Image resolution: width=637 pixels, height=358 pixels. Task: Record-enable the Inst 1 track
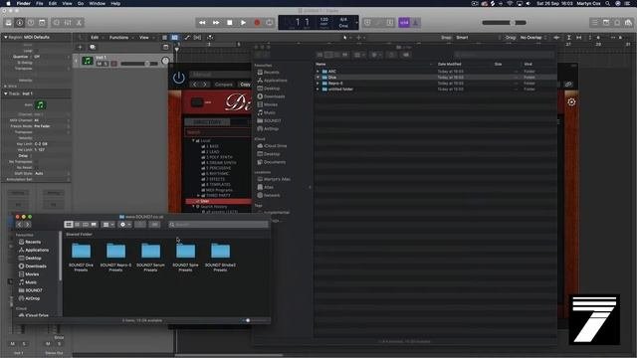click(x=113, y=64)
